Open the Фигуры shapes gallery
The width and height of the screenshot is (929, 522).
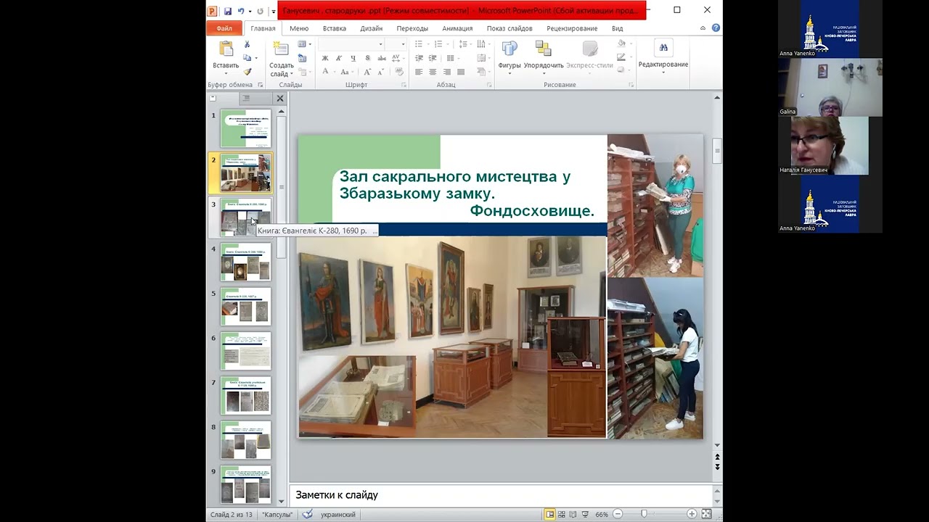[509, 57]
